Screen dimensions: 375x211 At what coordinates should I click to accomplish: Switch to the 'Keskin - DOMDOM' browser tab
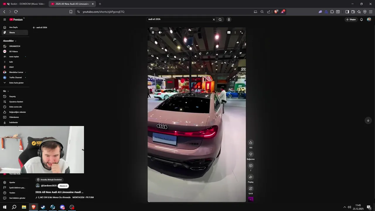pos(24,4)
